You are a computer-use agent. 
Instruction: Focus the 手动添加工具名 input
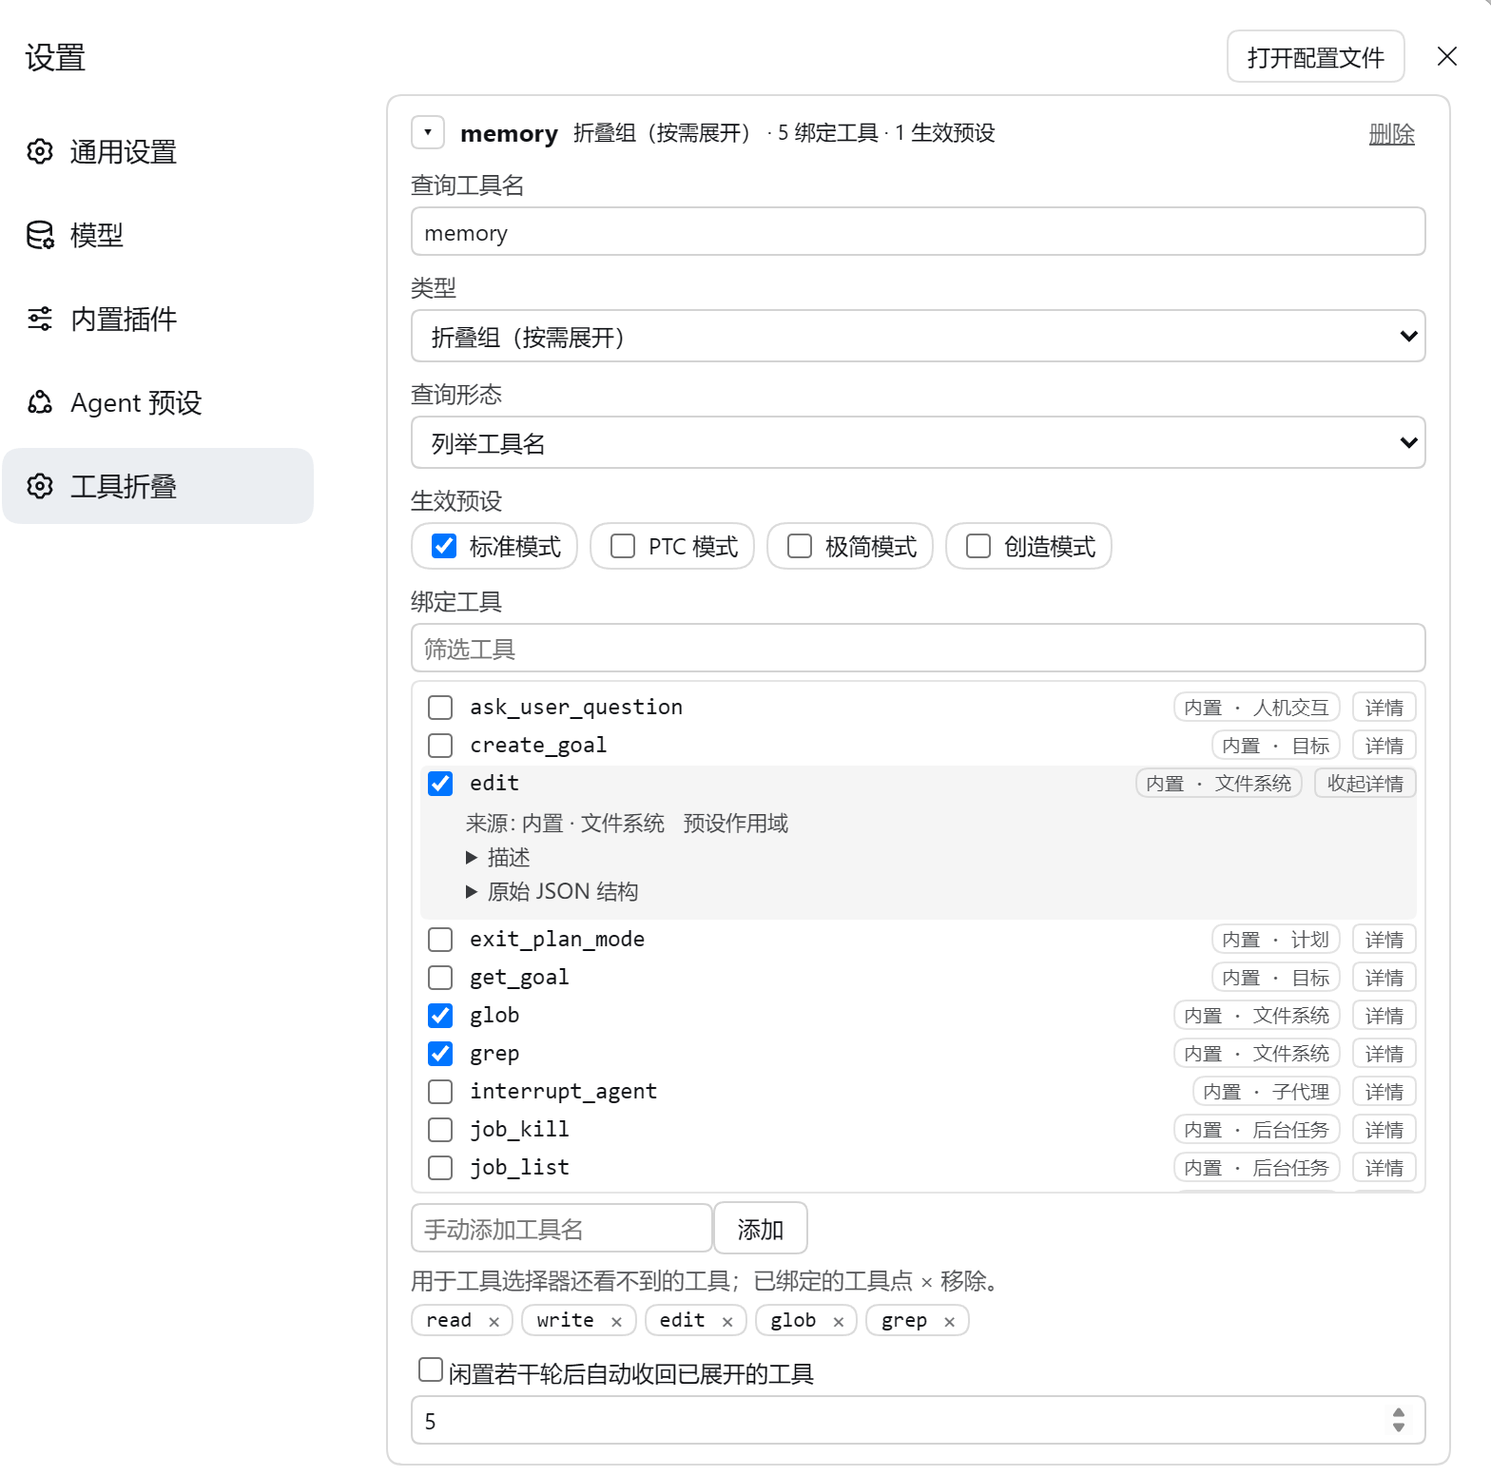click(x=562, y=1229)
